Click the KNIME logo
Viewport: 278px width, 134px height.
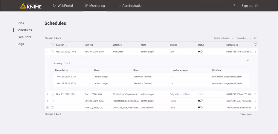coord(31,6)
